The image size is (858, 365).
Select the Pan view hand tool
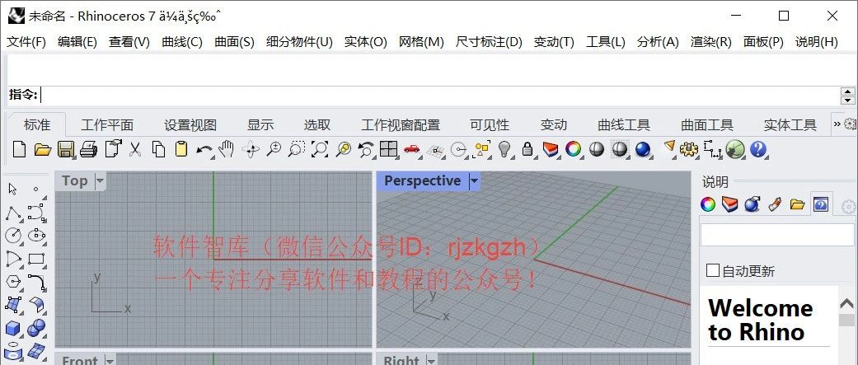pos(226,149)
